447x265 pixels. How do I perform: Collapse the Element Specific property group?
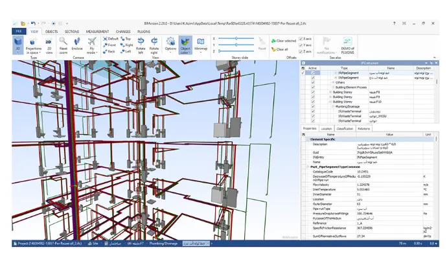tap(308, 139)
